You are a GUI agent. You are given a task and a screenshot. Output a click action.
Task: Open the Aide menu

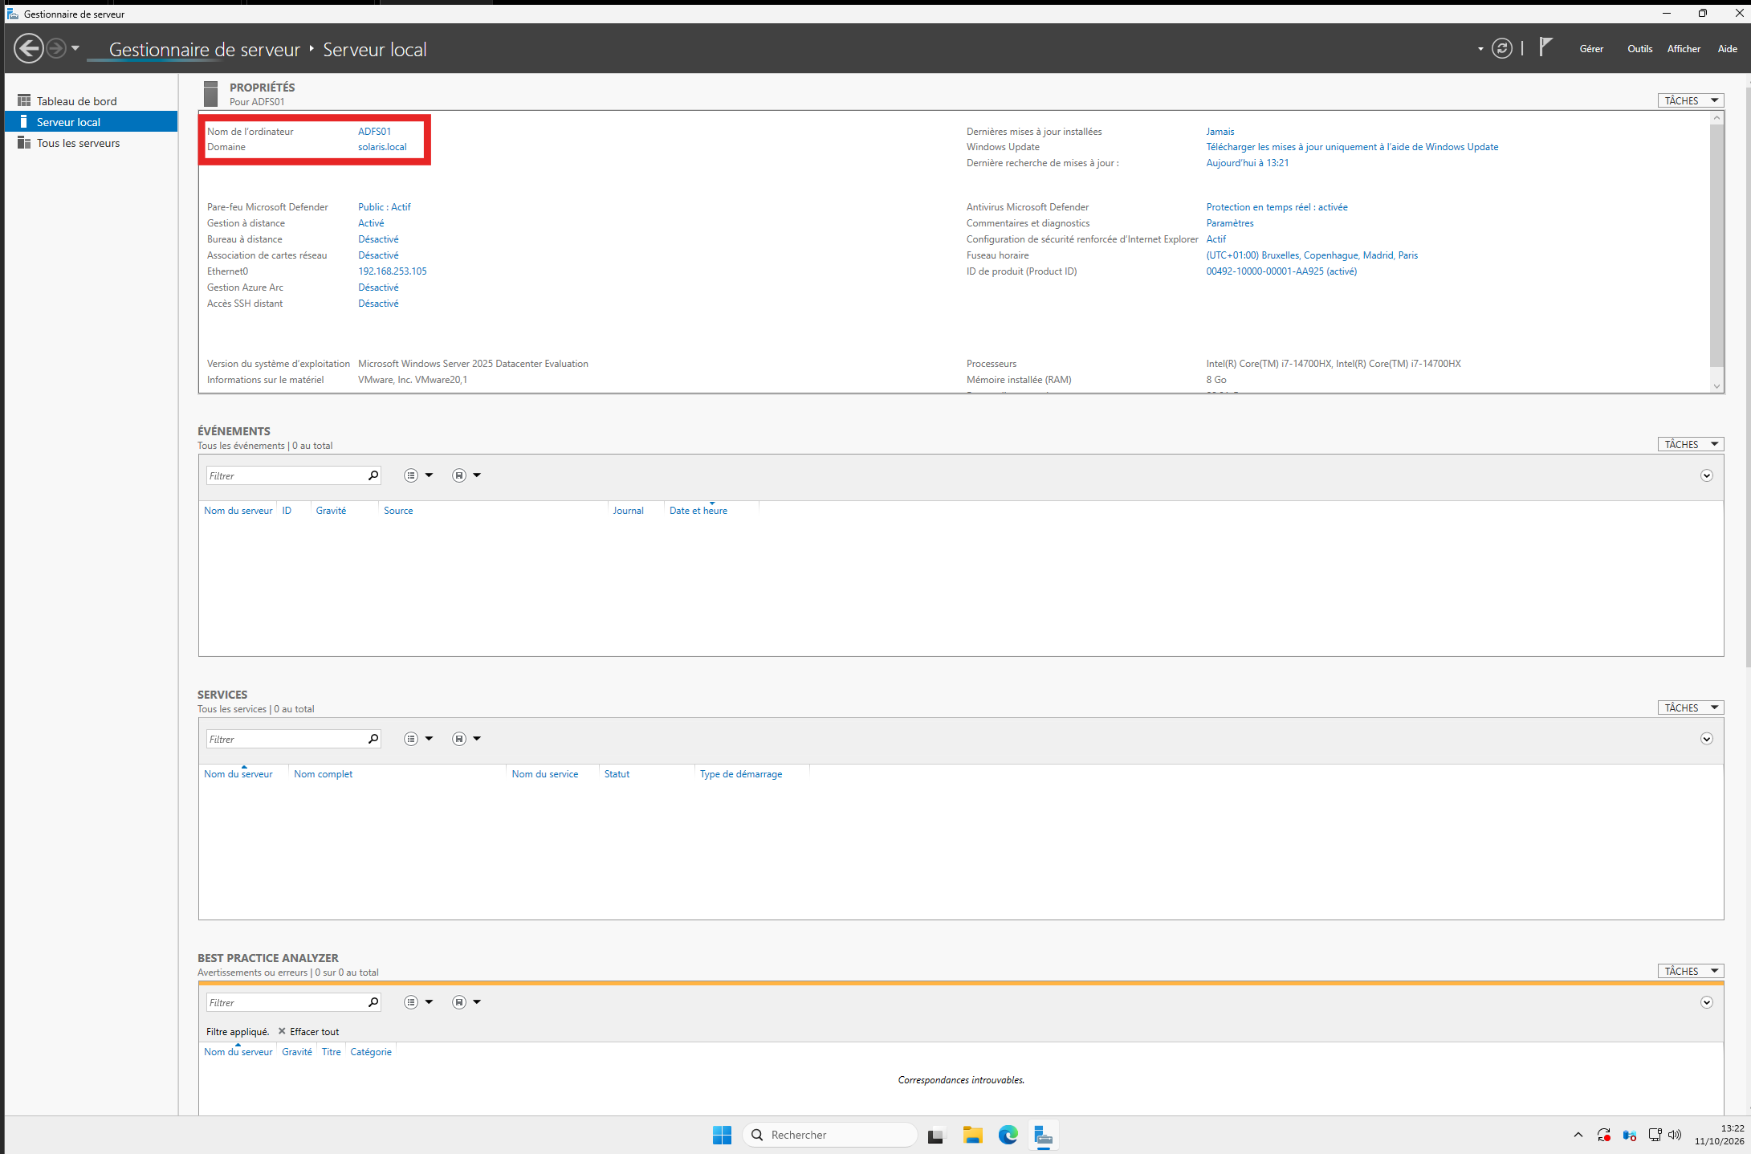pyautogui.click(x=1727, y=49)
